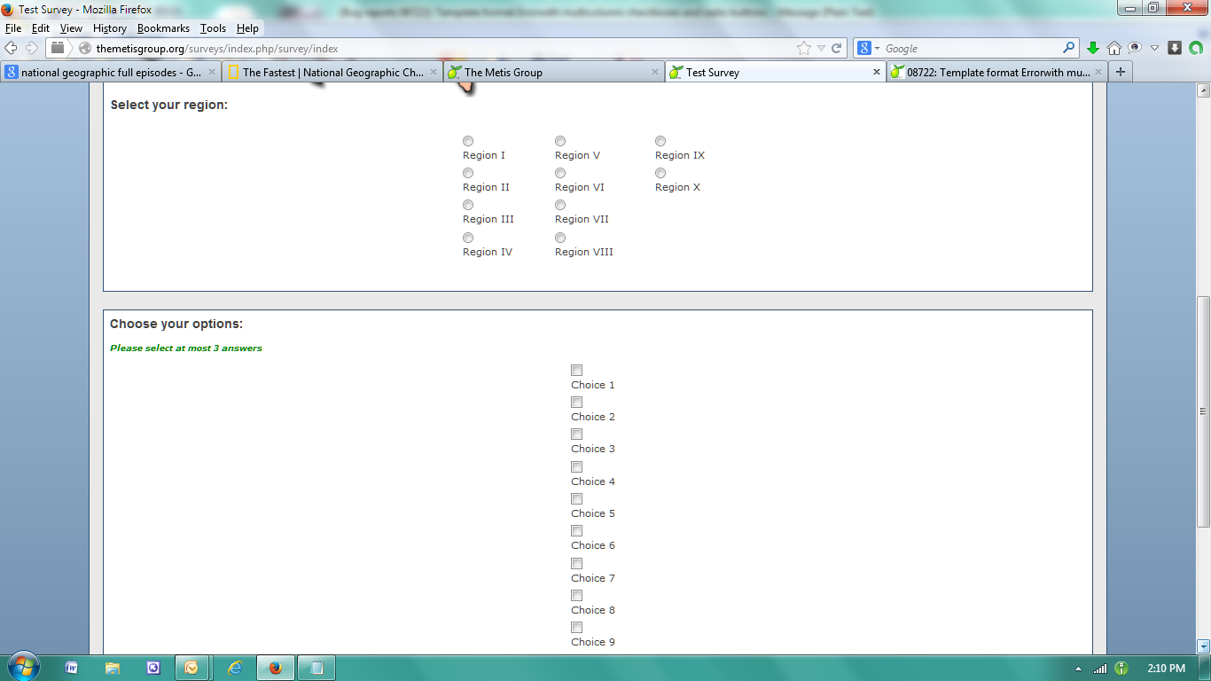Choose the Region IX radio option

660,141
